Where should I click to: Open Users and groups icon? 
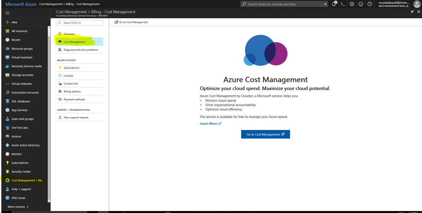click(7, 119)
